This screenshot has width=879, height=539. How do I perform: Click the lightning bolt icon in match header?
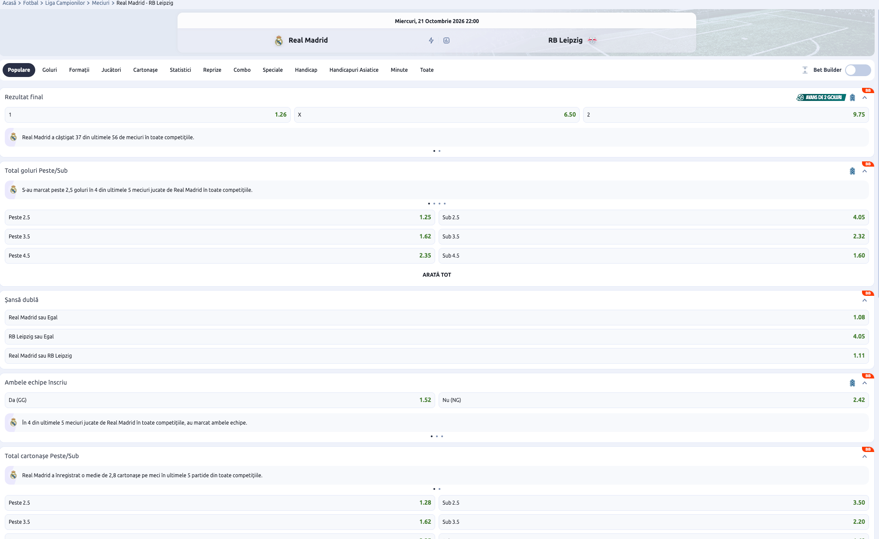click(431, 40)
